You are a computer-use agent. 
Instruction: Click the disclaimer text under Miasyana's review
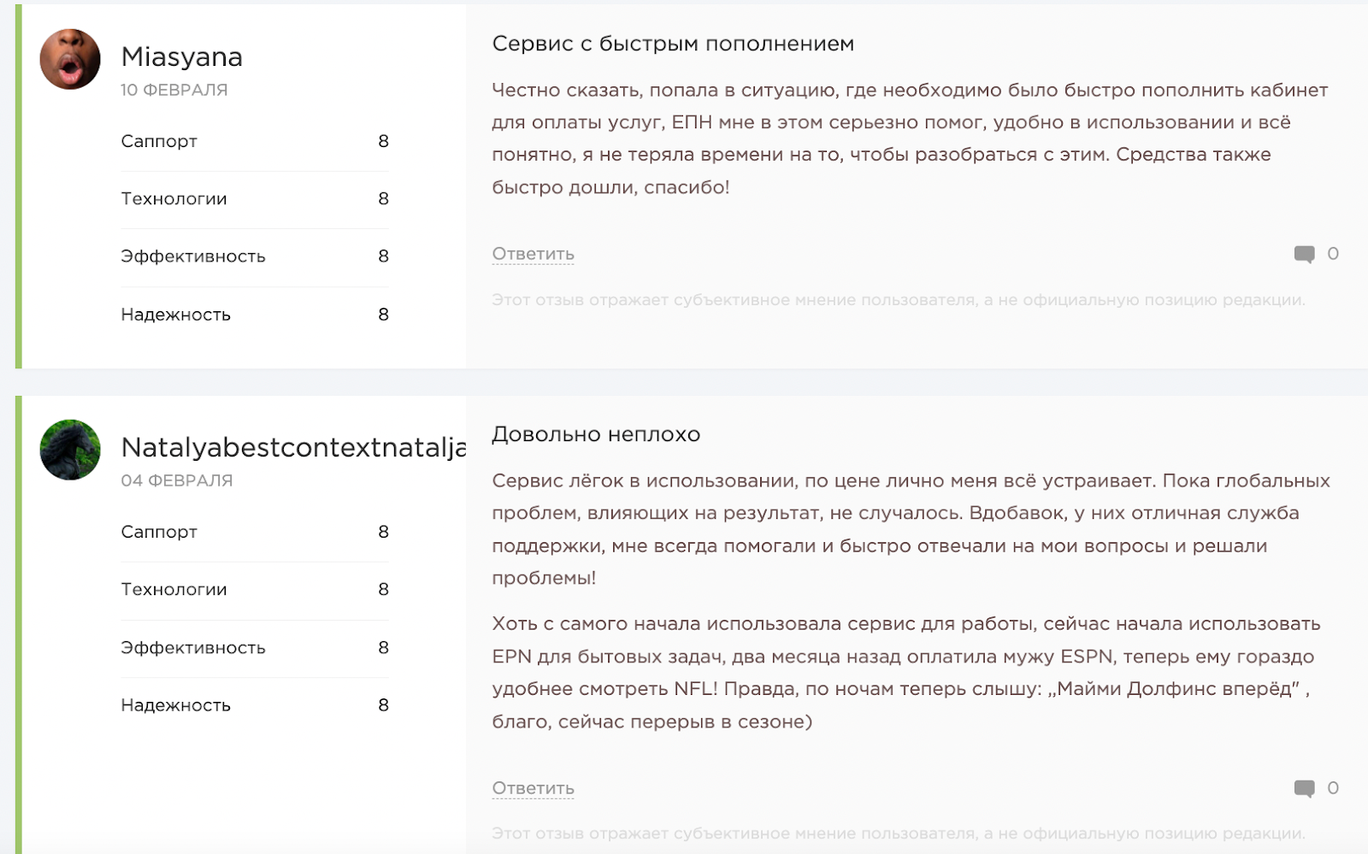coord(898,300)
